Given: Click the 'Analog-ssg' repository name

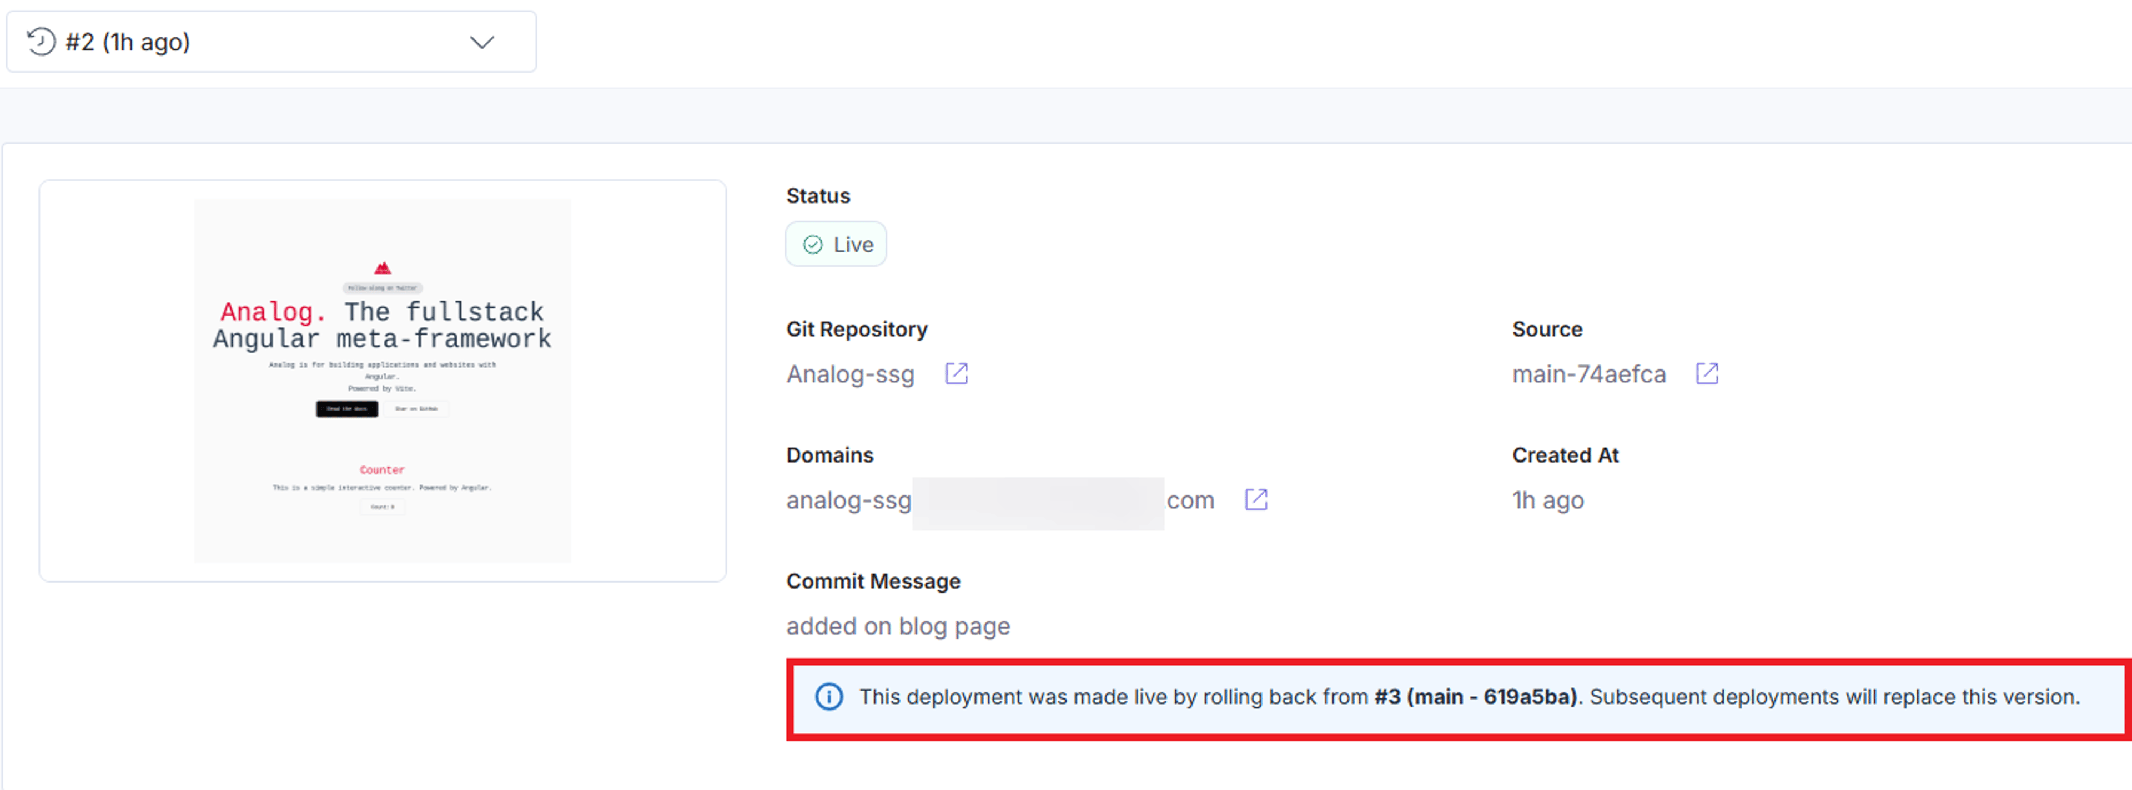Looking at the screenshot, I should coord(850,374).
